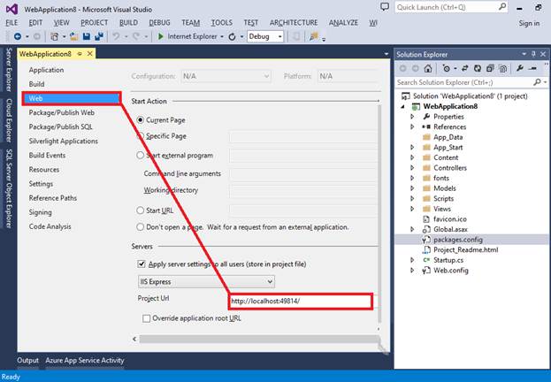Select Startup.cs in Solution Explorer
This screenshot has height=382, width=551.
pyautogui.click(x=448, y=260)
